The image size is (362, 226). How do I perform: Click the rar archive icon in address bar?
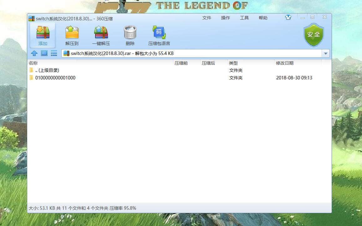(67, 53)
